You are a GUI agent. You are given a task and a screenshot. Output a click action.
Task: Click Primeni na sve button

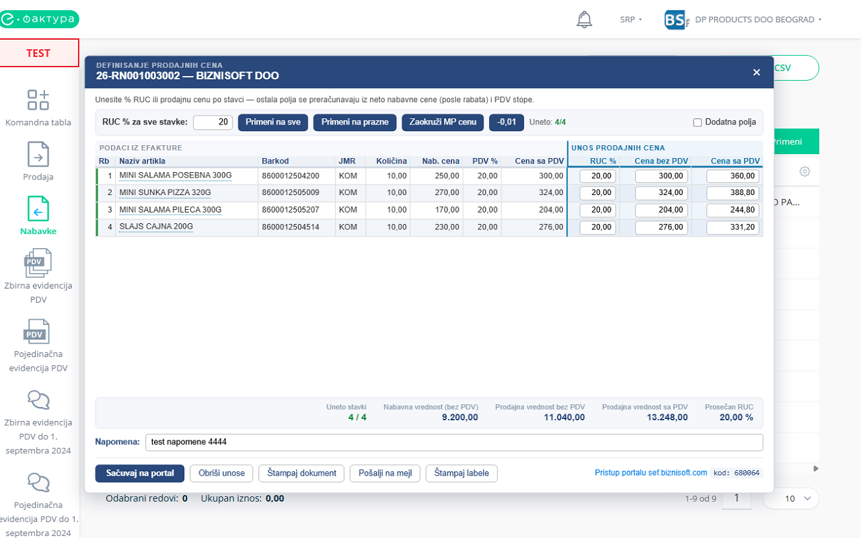coord(273,122)
